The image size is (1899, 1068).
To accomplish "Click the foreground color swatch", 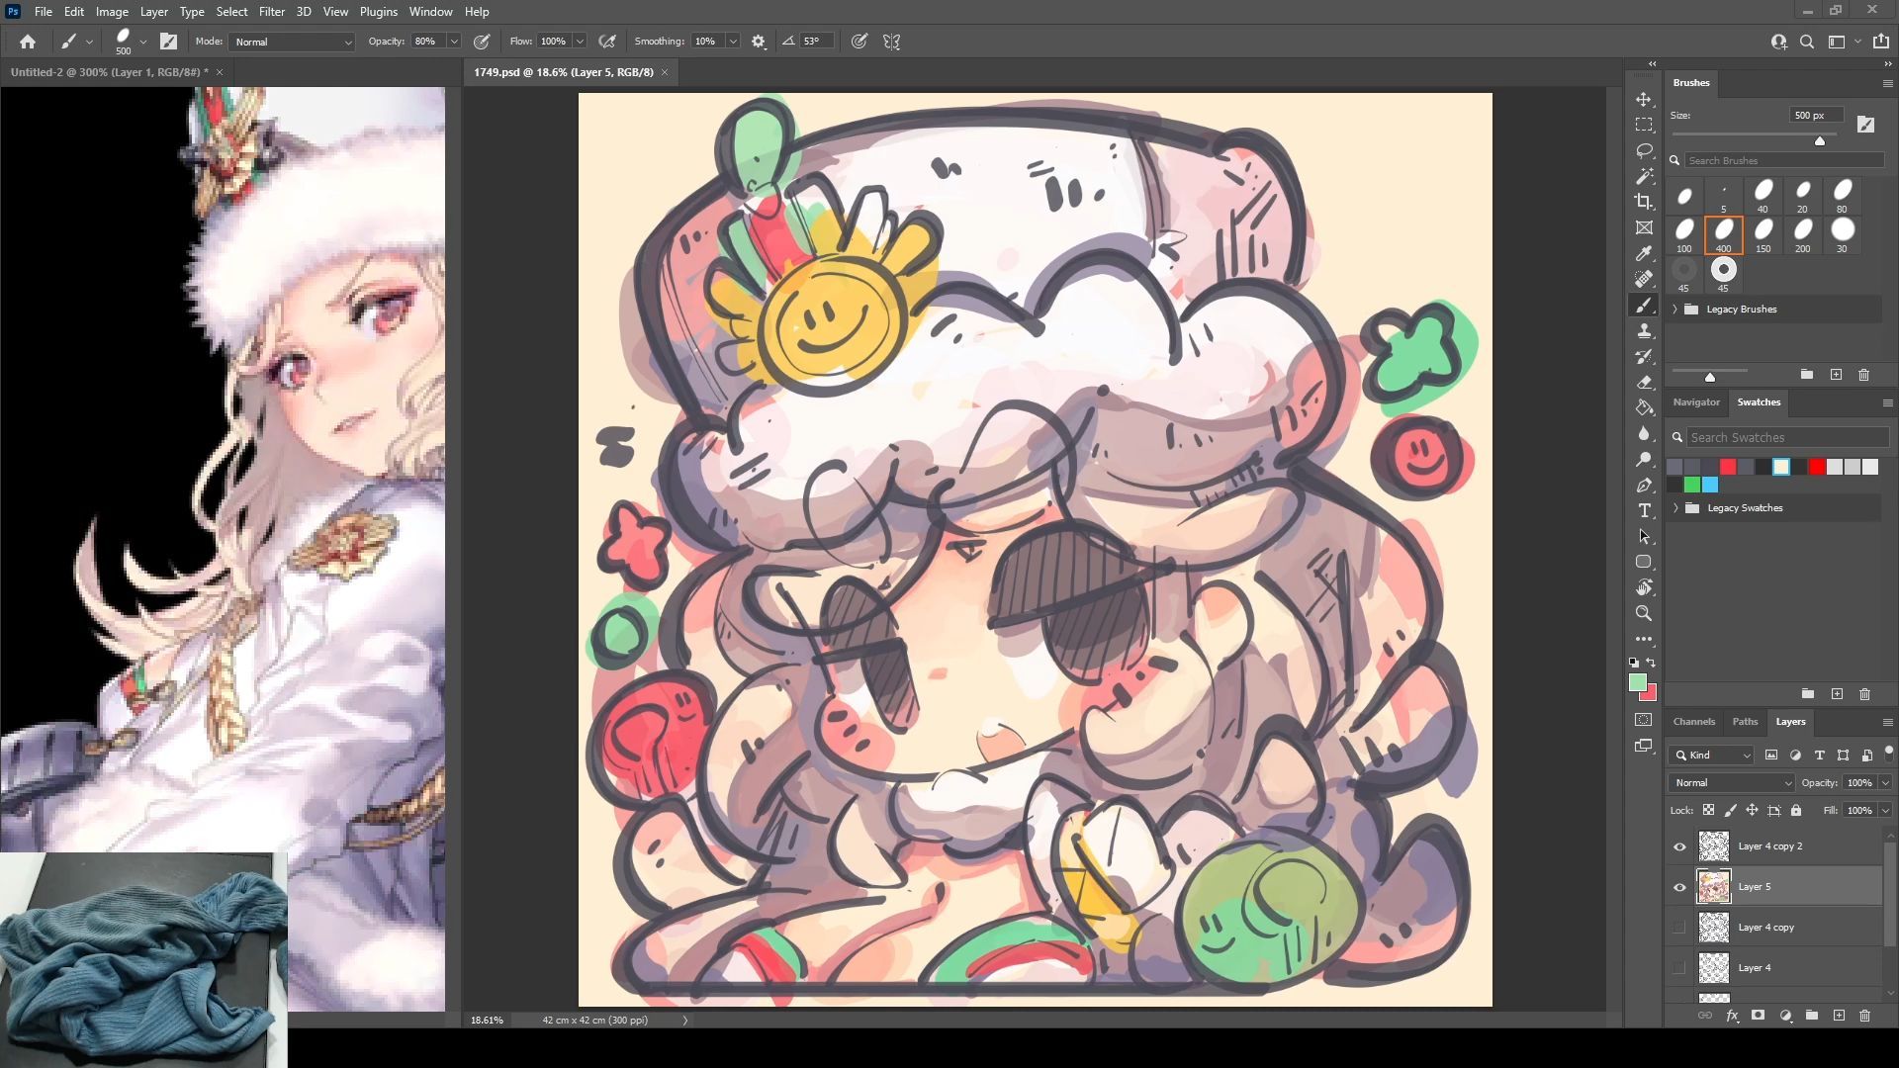I will [x=1638, y=682].
